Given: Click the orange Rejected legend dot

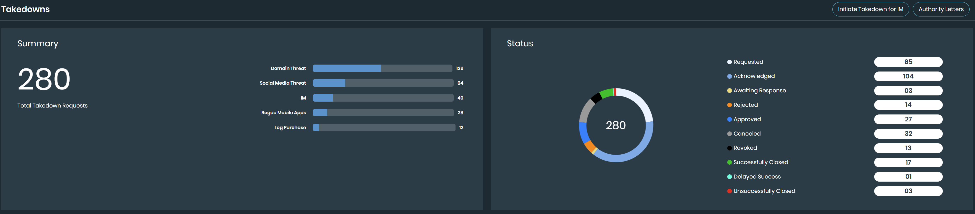Looking at the screenshot, I should (x=729, y=105).
